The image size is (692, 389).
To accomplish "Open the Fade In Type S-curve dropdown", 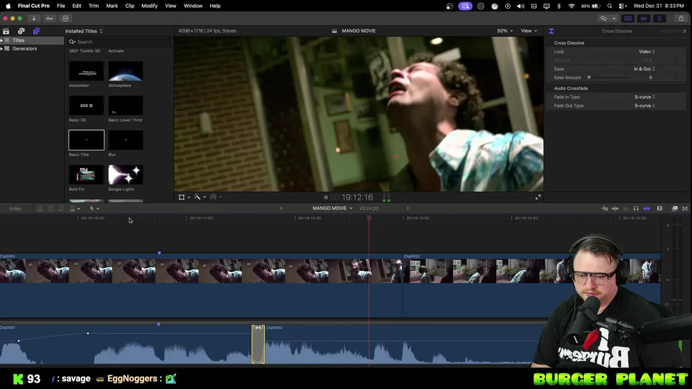I will click(x=644, y=97).
